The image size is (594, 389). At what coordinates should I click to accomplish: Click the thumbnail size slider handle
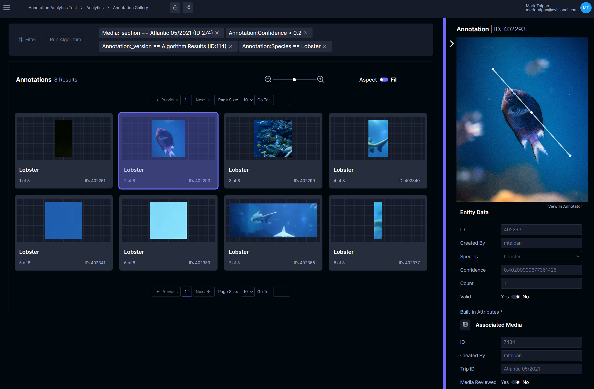click(x=294, y=80)
